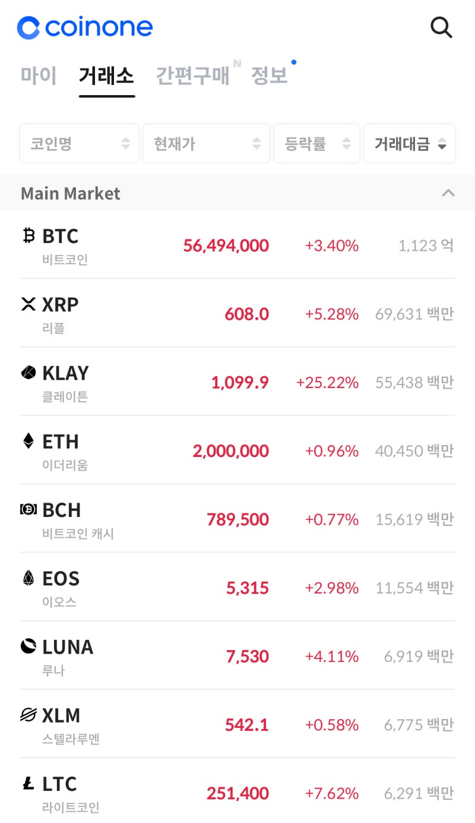This screenshot has width=475, height=823.
Task: Collapse the Main Market section
Action: pos(449,193)
